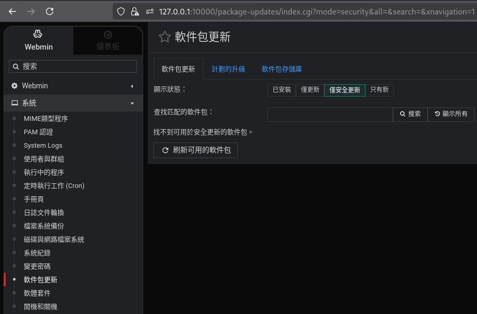Expand the Webmin sidebar category

(73, 86)
